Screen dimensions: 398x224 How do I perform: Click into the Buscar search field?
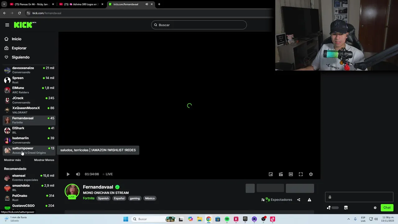point(199,25)
